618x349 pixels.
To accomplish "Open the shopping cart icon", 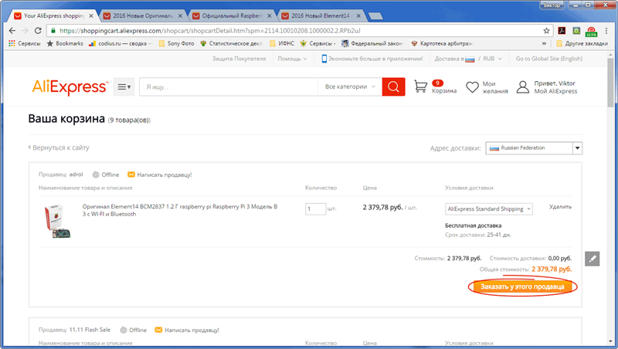I will click(x=421, y=87).
